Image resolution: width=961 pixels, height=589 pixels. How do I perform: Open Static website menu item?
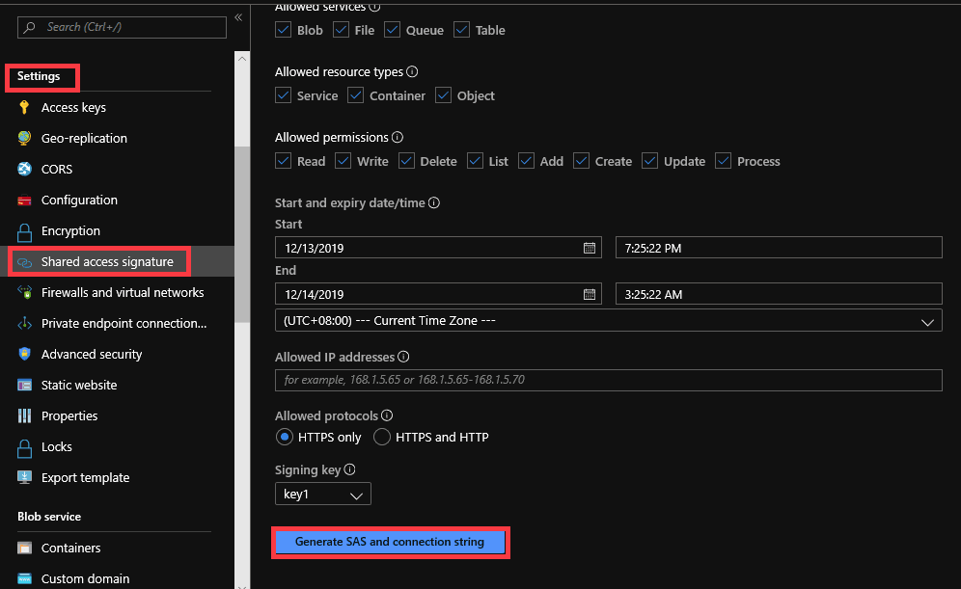[x=79, y=386]
